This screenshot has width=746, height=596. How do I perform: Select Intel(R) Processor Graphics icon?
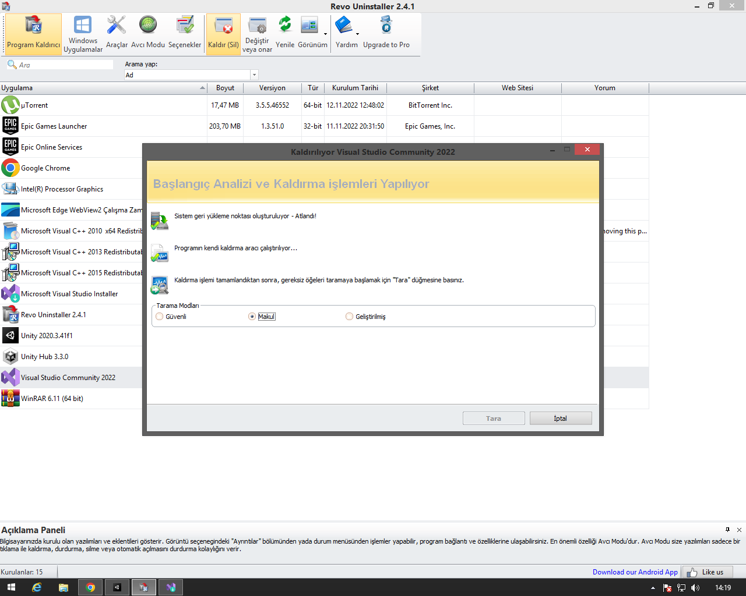(10, 189)
